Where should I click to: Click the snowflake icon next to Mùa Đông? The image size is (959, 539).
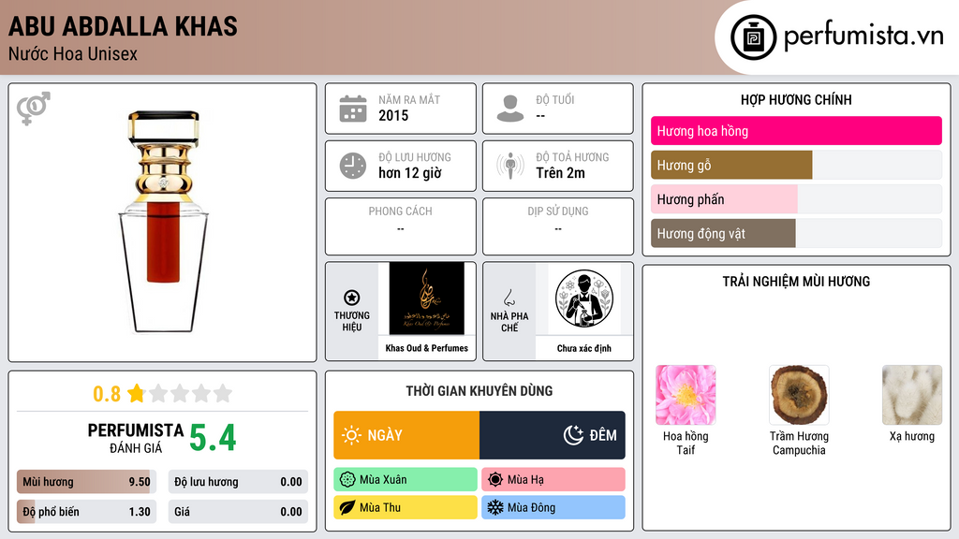(x=495, y=508)
